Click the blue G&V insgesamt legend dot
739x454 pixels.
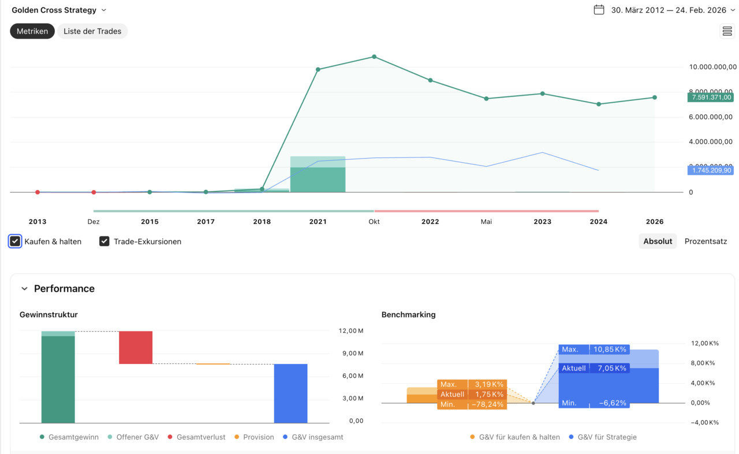coord(285,437)
